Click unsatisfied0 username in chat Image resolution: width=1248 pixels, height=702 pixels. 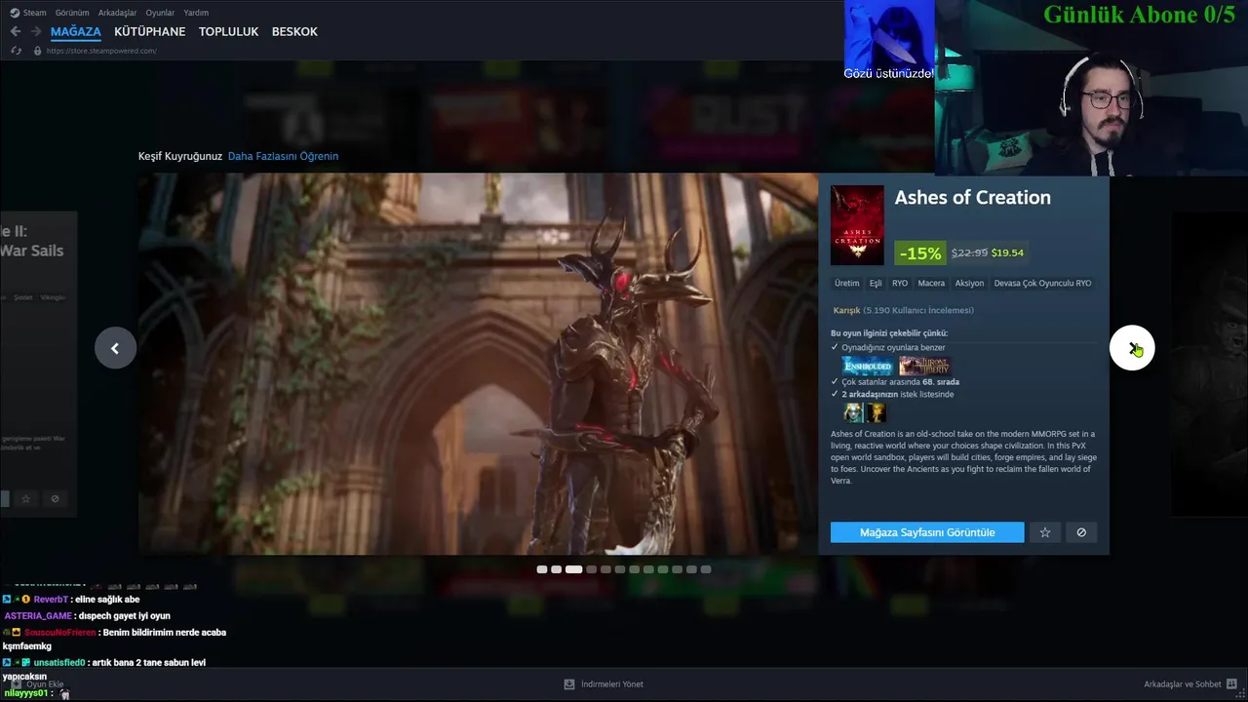click(59, 663)
